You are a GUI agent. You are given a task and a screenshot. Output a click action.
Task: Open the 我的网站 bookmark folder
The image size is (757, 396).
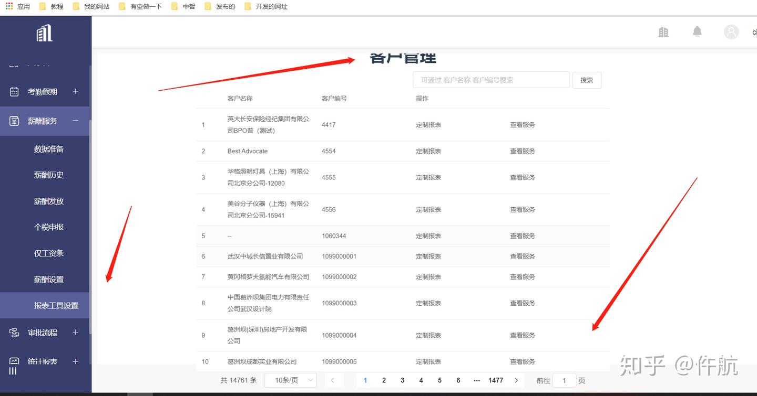tap(91, 6)
